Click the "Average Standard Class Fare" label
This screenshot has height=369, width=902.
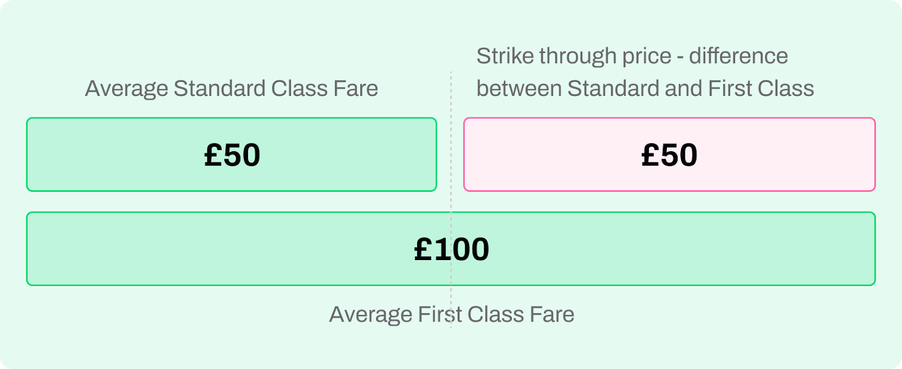point(231,89)
